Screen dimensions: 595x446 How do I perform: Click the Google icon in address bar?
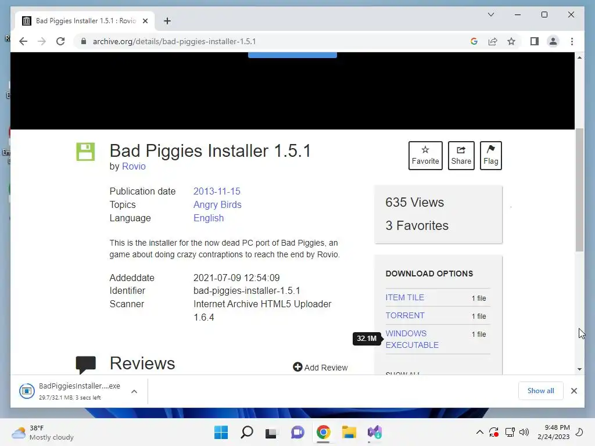474,41
